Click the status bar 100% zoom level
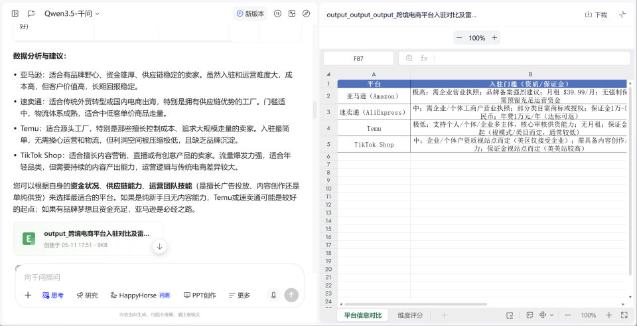 pyautogui.click(x=589, y=315)
